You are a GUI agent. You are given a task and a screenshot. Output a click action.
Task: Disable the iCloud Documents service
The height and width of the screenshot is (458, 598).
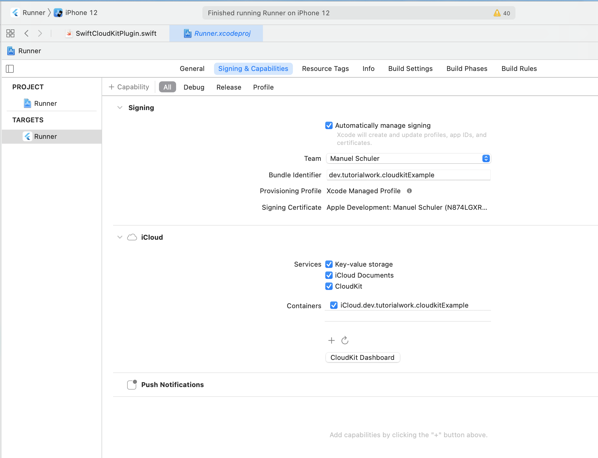click(329, 275)
